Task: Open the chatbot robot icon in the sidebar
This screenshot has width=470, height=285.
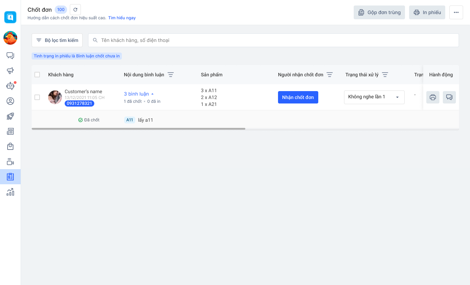Action: coord(10,86)
